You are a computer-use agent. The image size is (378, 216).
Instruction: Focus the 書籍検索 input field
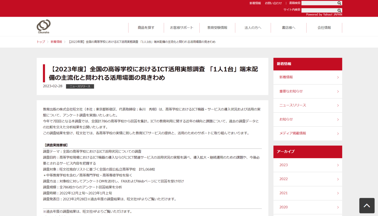pos(319,3)
